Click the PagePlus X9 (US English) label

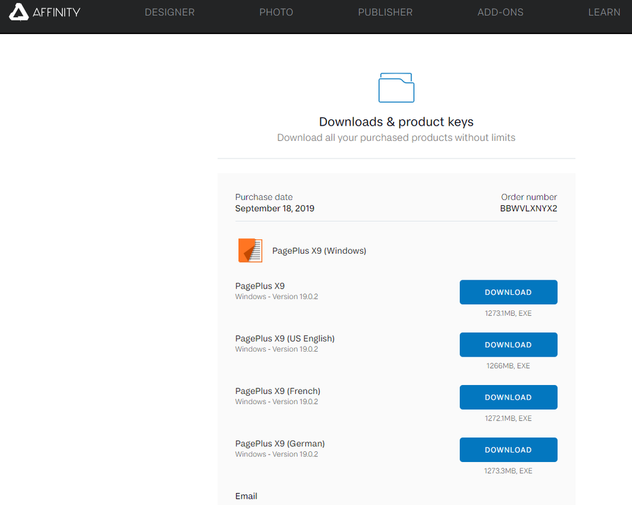(x=285, y=338)
